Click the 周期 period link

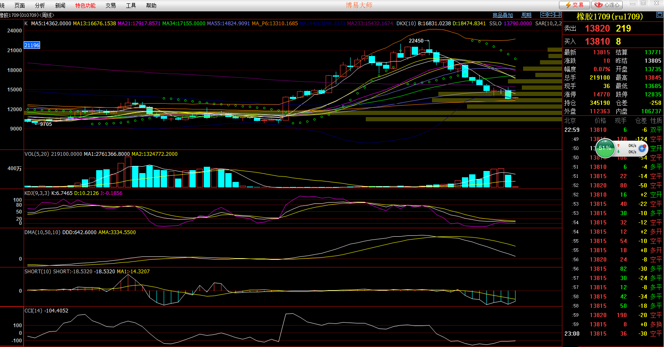526,15
